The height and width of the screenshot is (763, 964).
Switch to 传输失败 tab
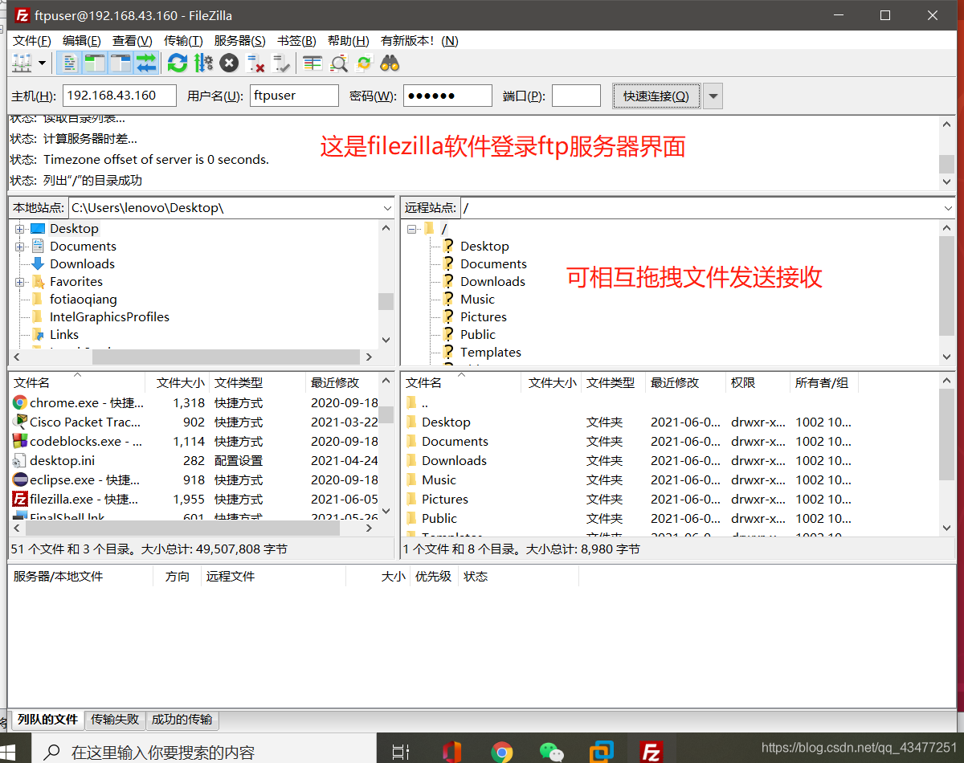pyautogui.click(x=115, y=720)
